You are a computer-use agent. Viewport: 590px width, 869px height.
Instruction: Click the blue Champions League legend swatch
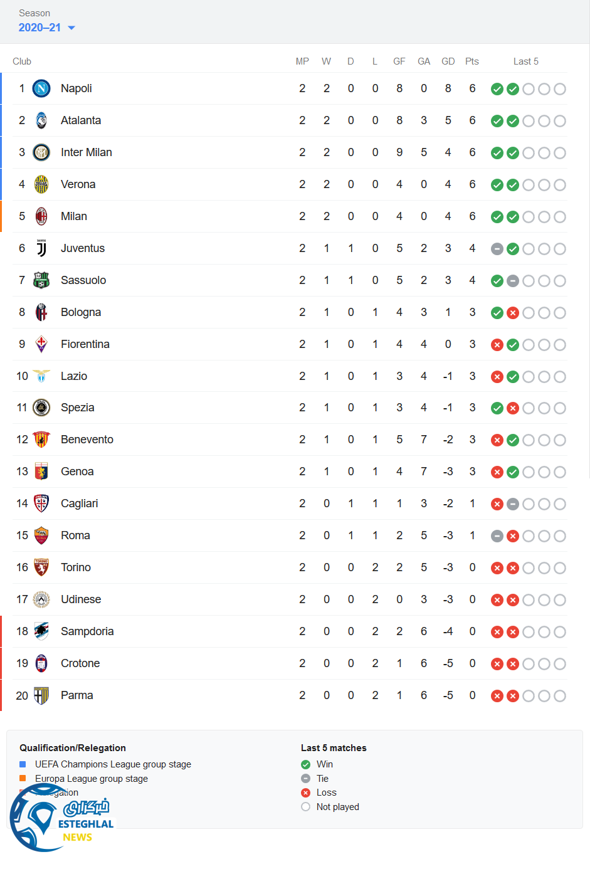click(x=23, y=764)
